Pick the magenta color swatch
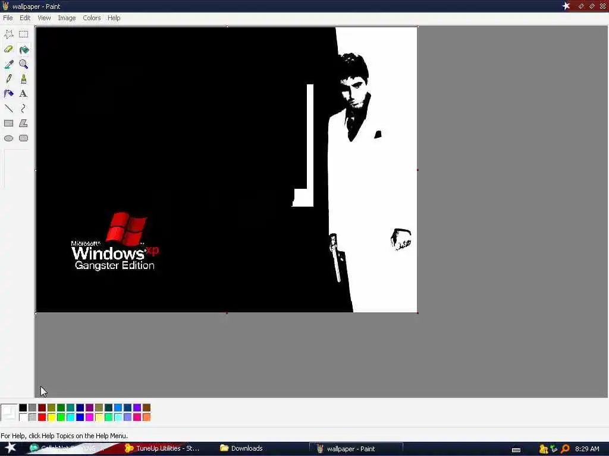 (x=89, y=417)
